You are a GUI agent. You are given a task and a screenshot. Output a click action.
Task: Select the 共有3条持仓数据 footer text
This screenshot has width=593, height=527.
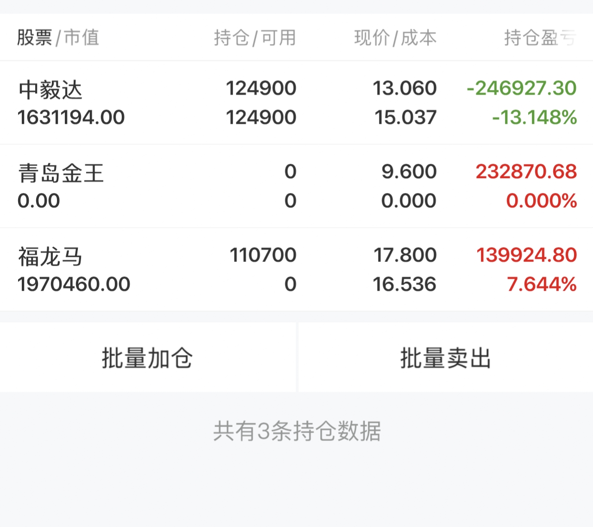point(297,431)
